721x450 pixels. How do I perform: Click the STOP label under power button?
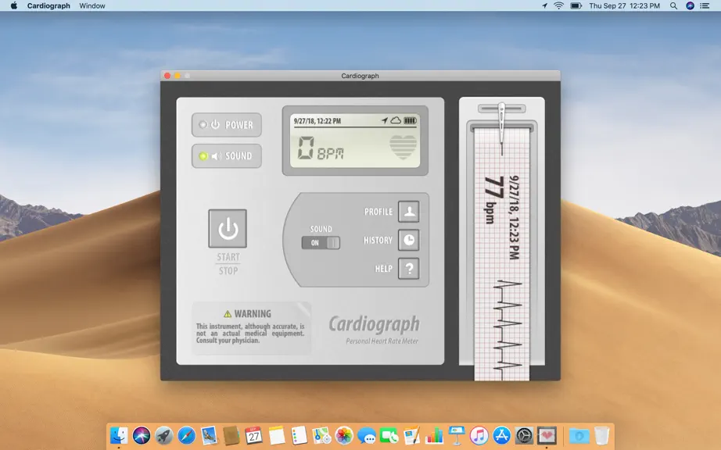pos(228,271)
